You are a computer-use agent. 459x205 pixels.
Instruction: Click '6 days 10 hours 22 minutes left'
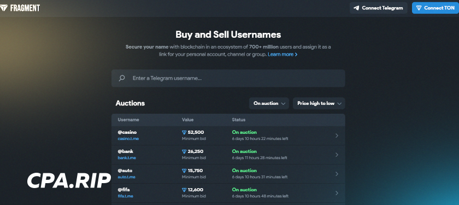coord(260,138)
